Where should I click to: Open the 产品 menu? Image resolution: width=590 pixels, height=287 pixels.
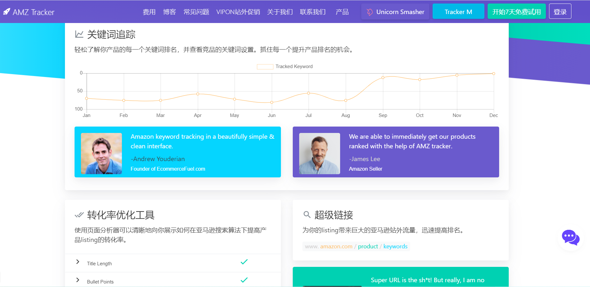(x=342, y=12)
